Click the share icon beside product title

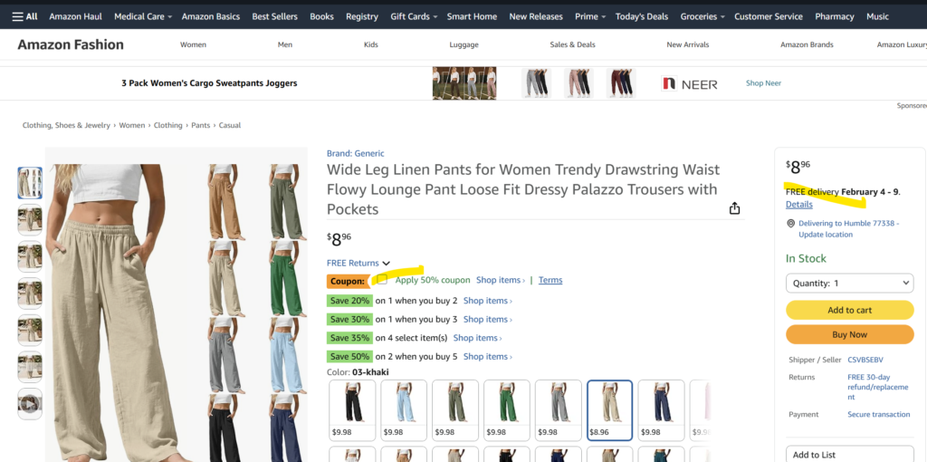(734, 208)
